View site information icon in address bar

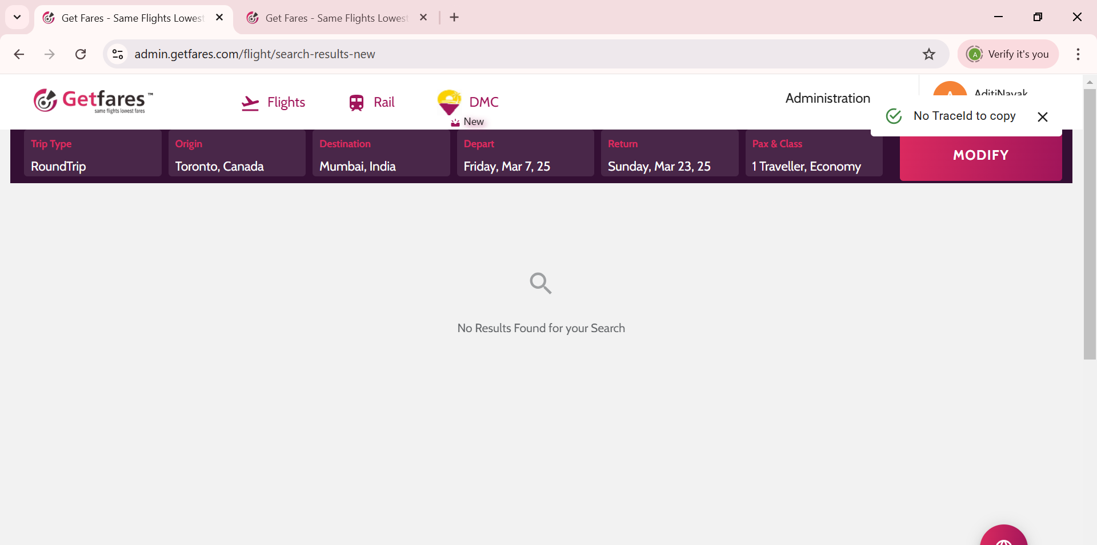tap(118, 54)
